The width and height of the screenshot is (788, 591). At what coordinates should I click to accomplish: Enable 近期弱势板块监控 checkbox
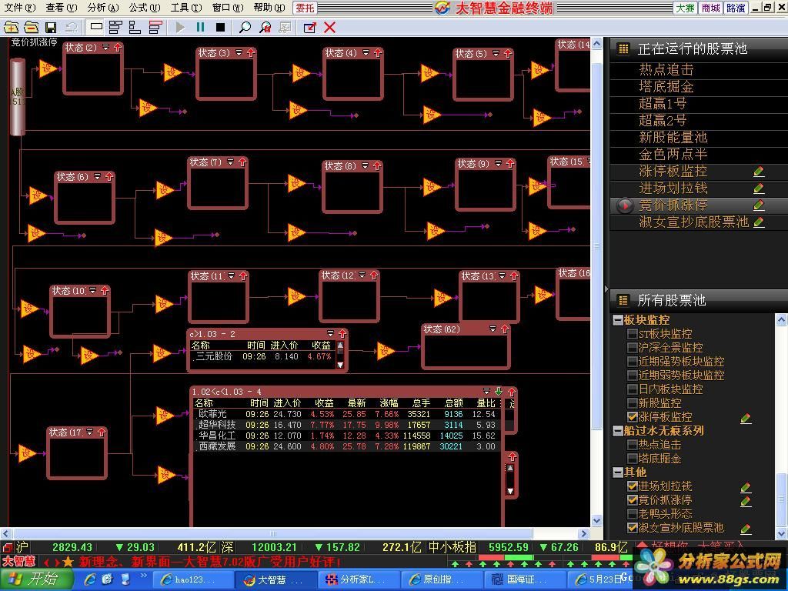[x=633, y=375]
